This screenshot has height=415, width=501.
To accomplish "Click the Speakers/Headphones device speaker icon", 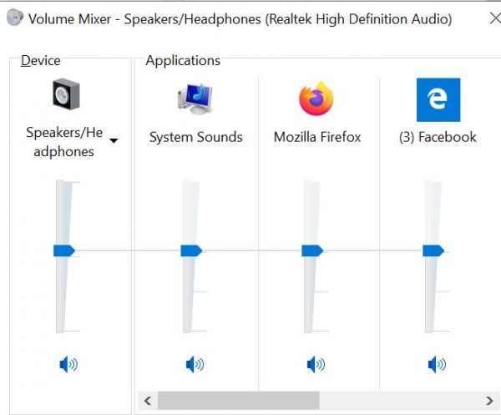I will click(66, 94).
